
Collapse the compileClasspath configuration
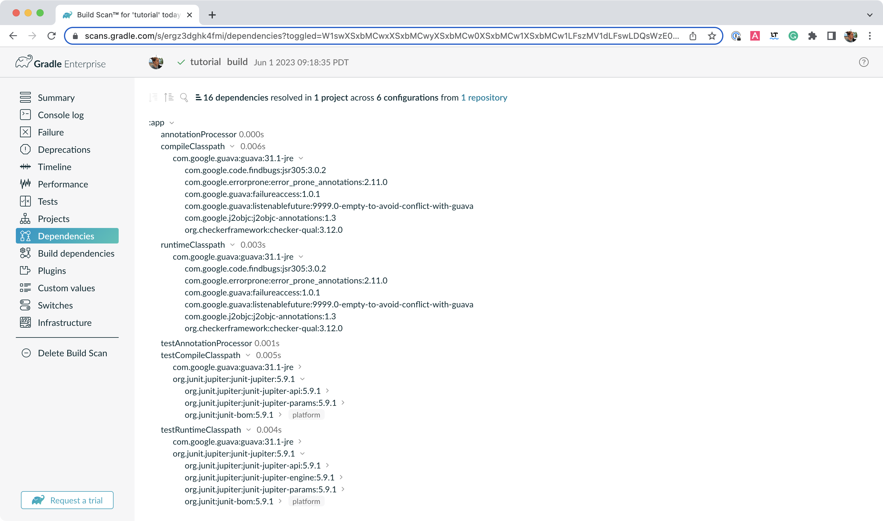(232, 147)
